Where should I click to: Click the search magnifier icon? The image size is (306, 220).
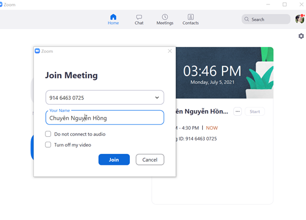247,19
